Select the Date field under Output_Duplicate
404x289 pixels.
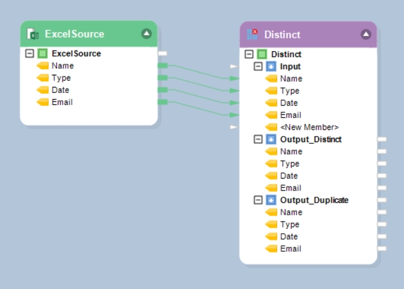pyautogui.click(x=289, y=236)
